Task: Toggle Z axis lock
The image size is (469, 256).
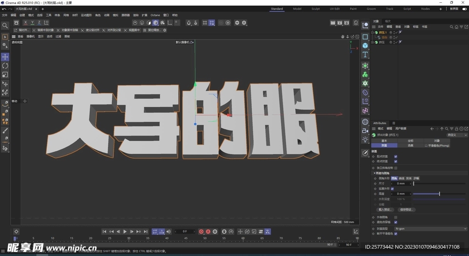Action: pos(39,22)
